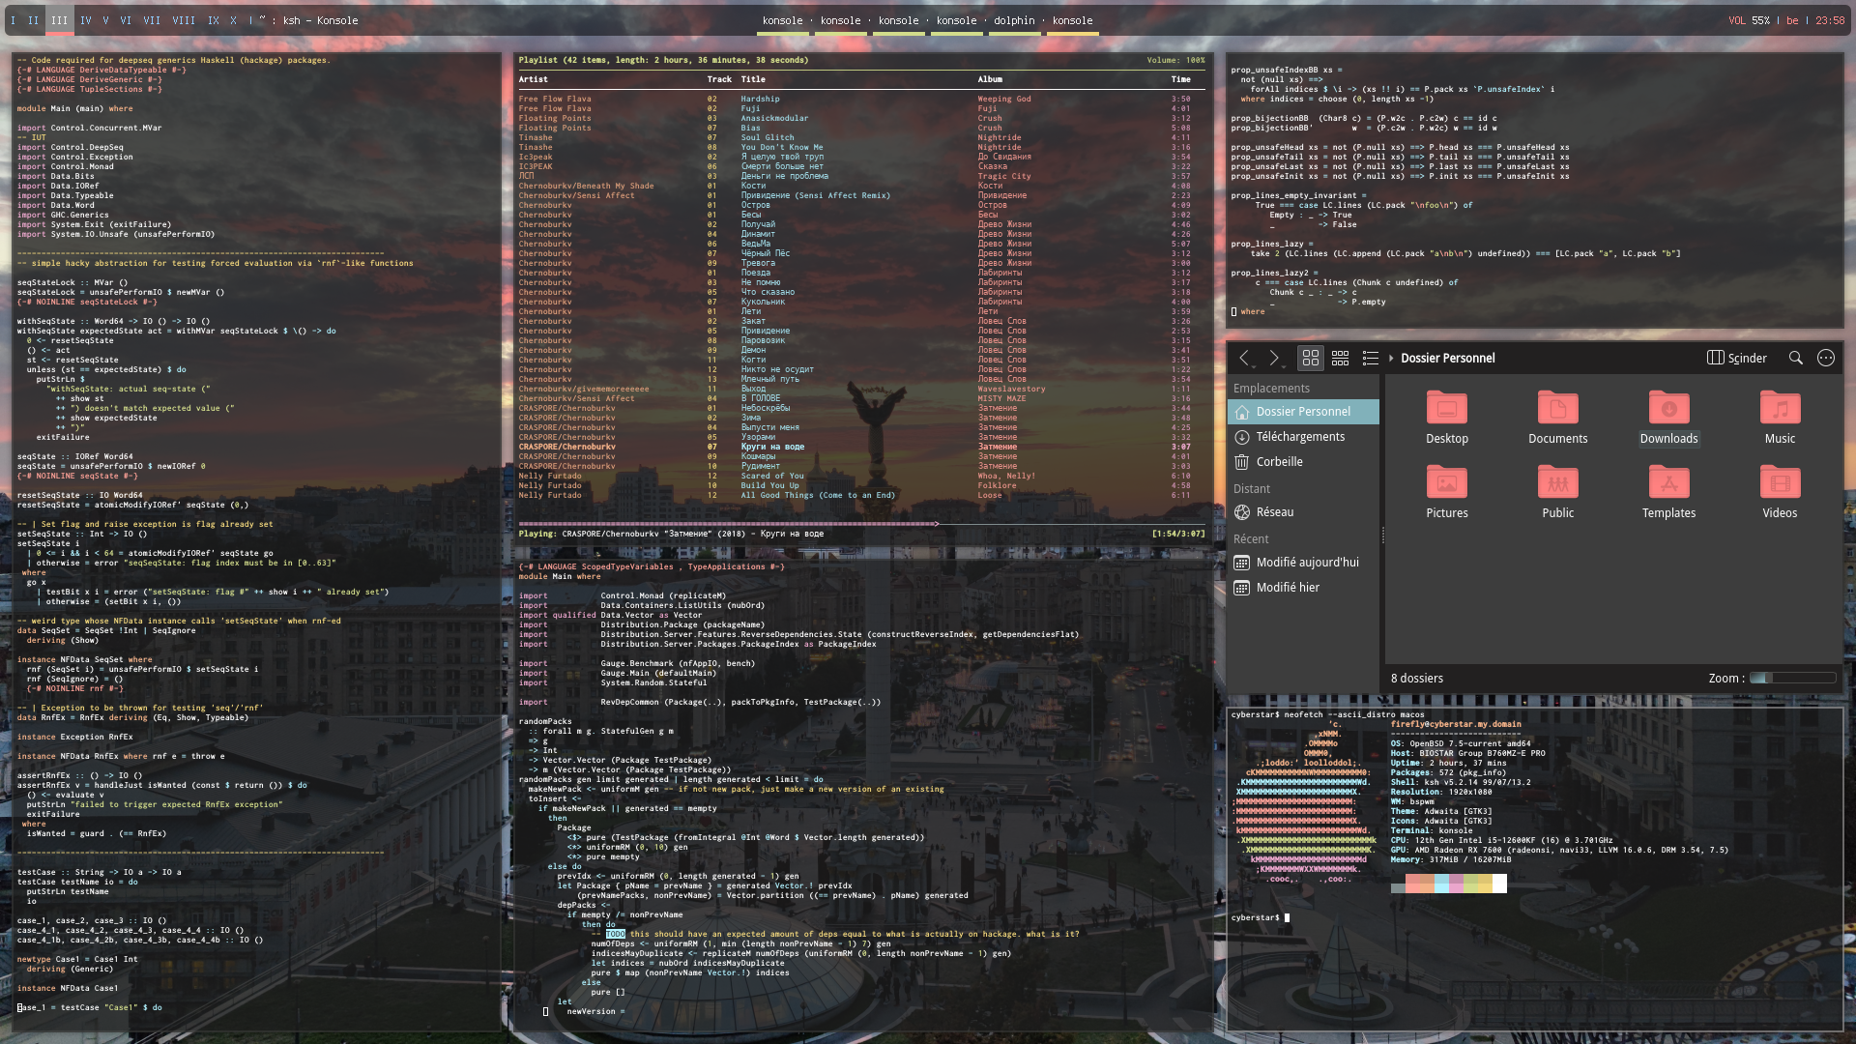Open Corbeille trash in sidebar
Screen dimensions: 1856x1044
1279,462
